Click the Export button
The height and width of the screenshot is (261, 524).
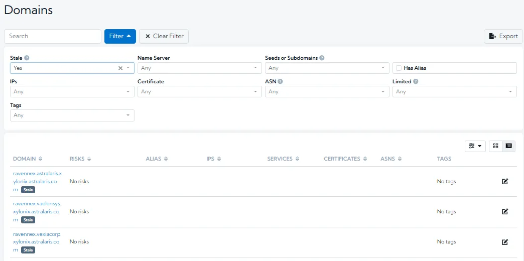503,37
